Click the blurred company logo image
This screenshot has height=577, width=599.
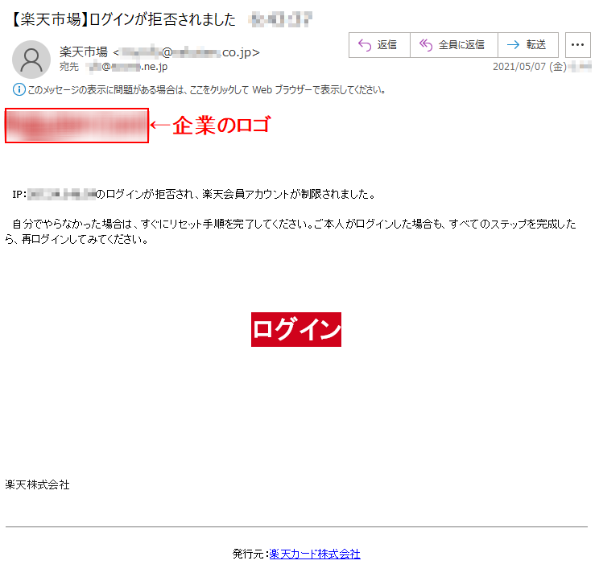[x=76, y=126]
